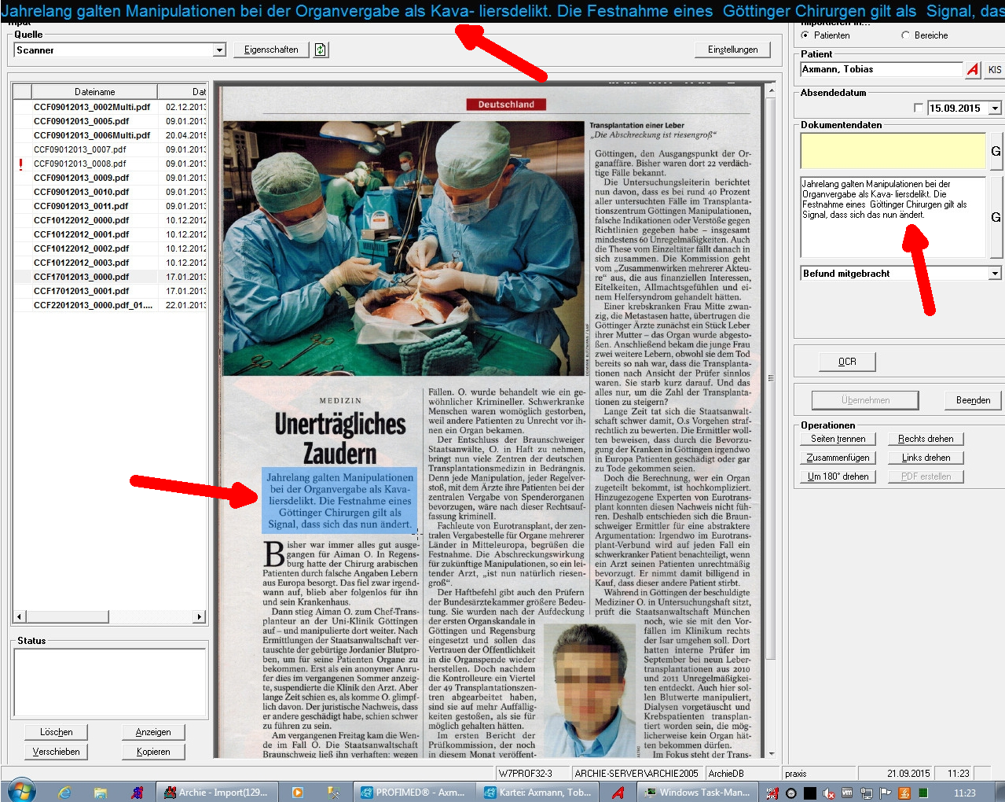
Task: Click the red A icon beside patient name
Action: (973, 69)
